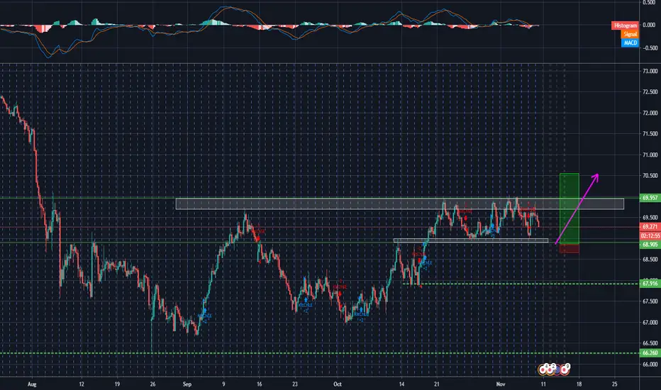Viewport: 661px width, 390px height.
Task: Open the event marker with badge 9
Action: pyautogui.click(x=564, y=369)
